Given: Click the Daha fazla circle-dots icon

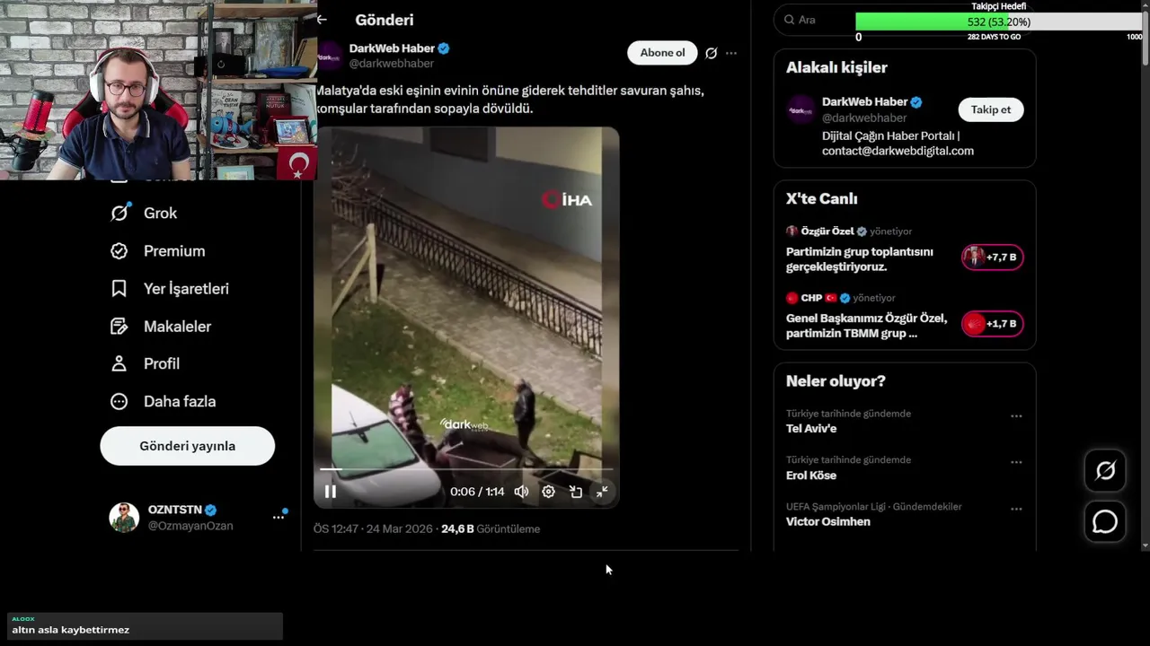Looking at the screenshot, I should pos(119,401).
